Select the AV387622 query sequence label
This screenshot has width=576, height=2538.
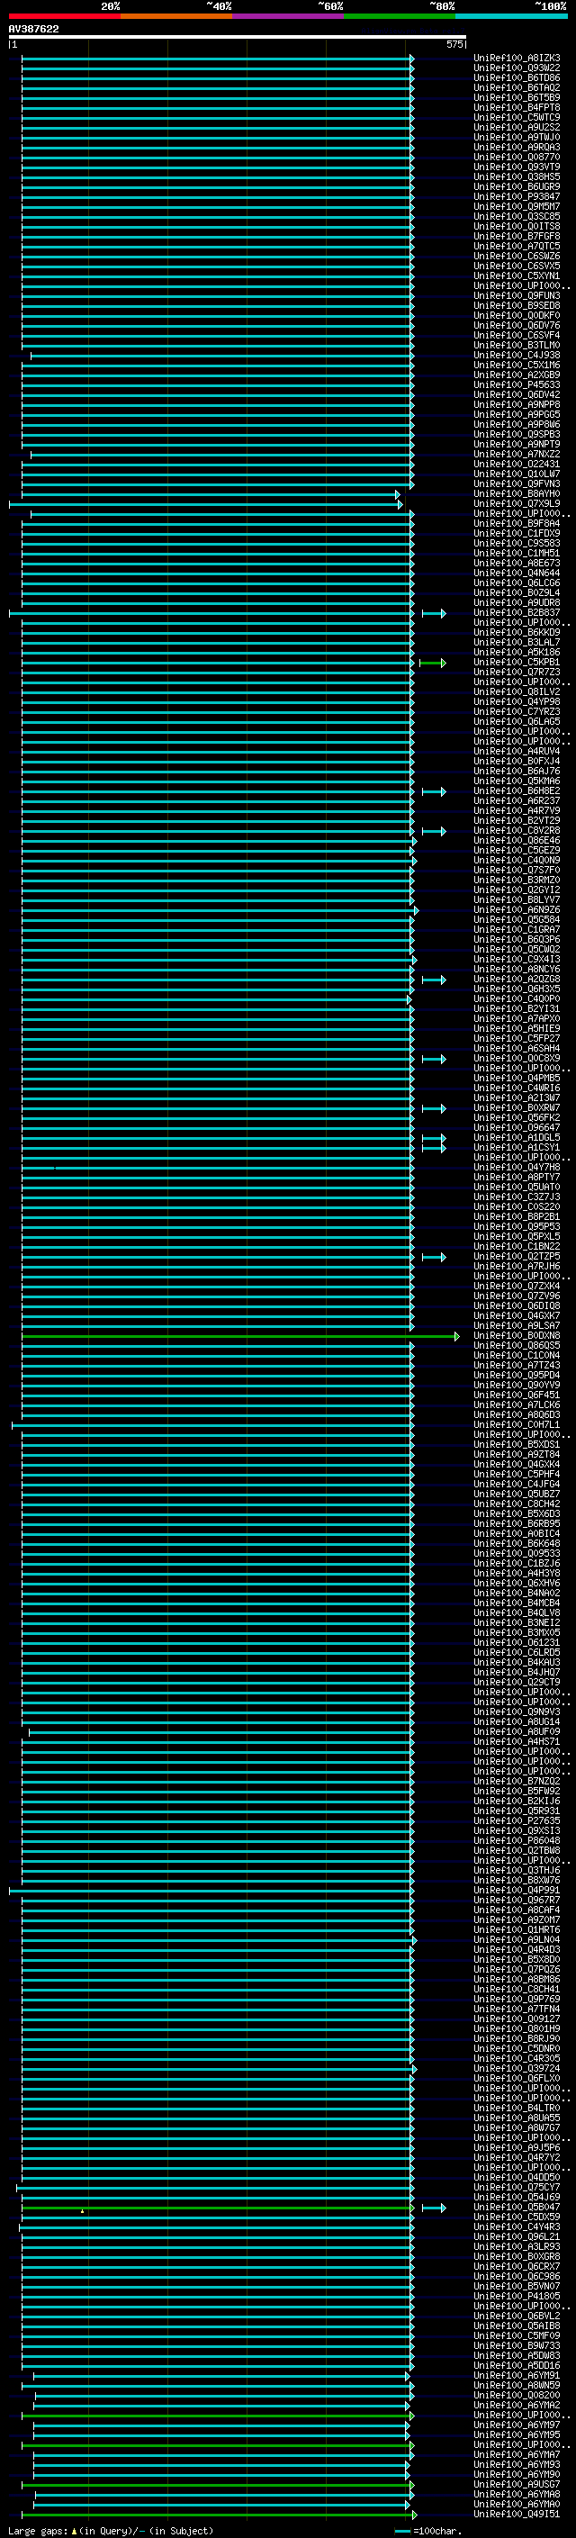coord(33,29)
